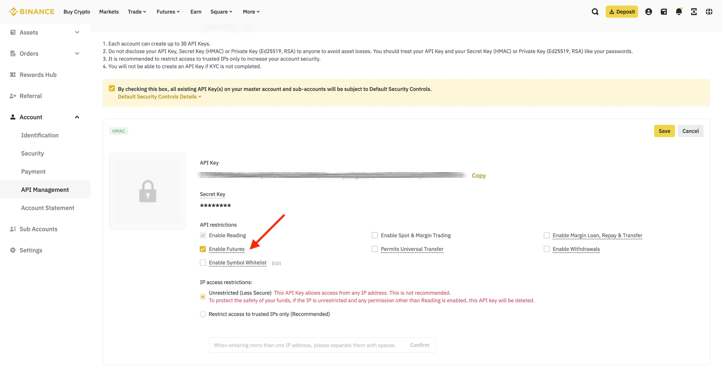
Task: Check Enable Spot & Margin Trading
Action: pyautogui.click(x=375, y=235)
